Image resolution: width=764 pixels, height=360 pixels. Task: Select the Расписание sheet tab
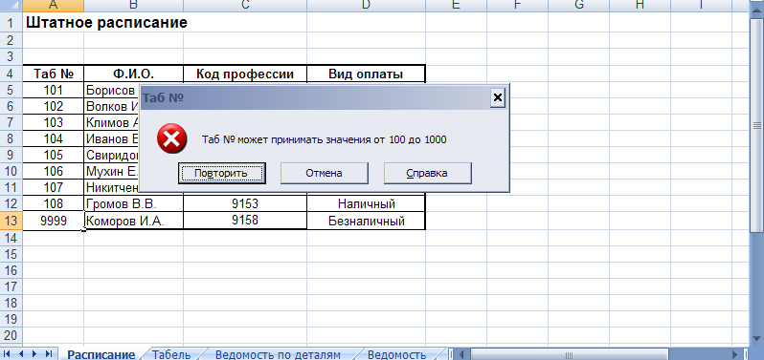click(101, 354)
